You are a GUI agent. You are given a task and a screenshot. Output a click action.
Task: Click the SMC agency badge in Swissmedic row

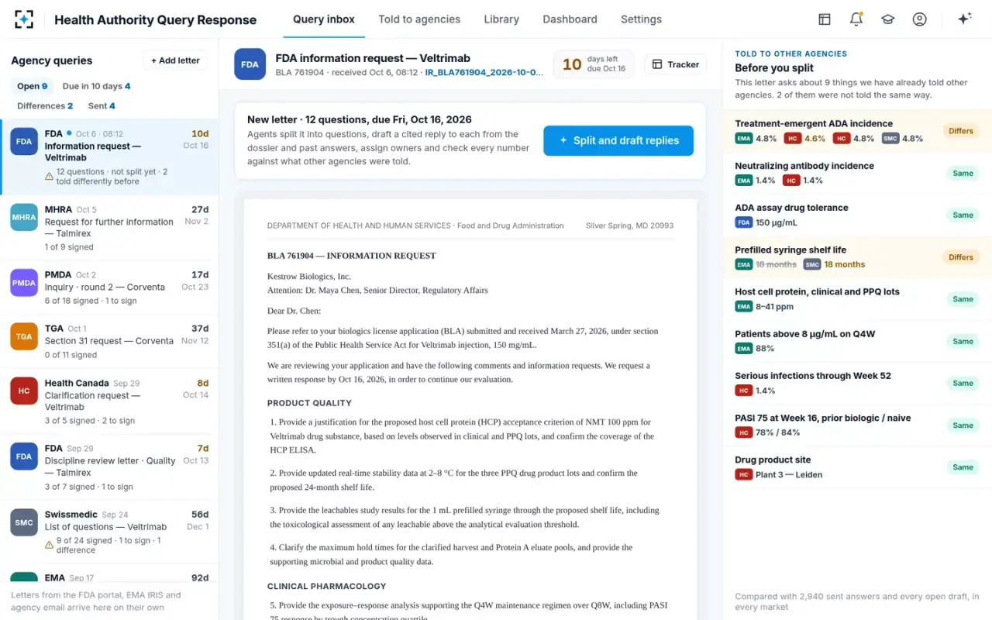click(x=24, y=522)
